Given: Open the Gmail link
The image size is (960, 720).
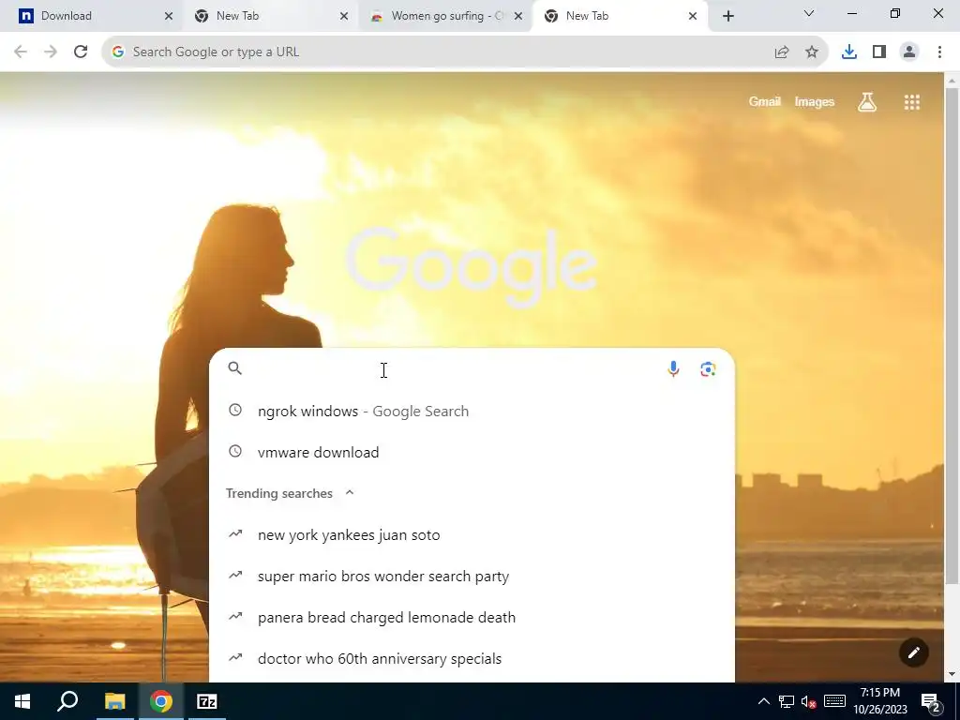Looking at the screenshot, I should click(x=764, y=101).
